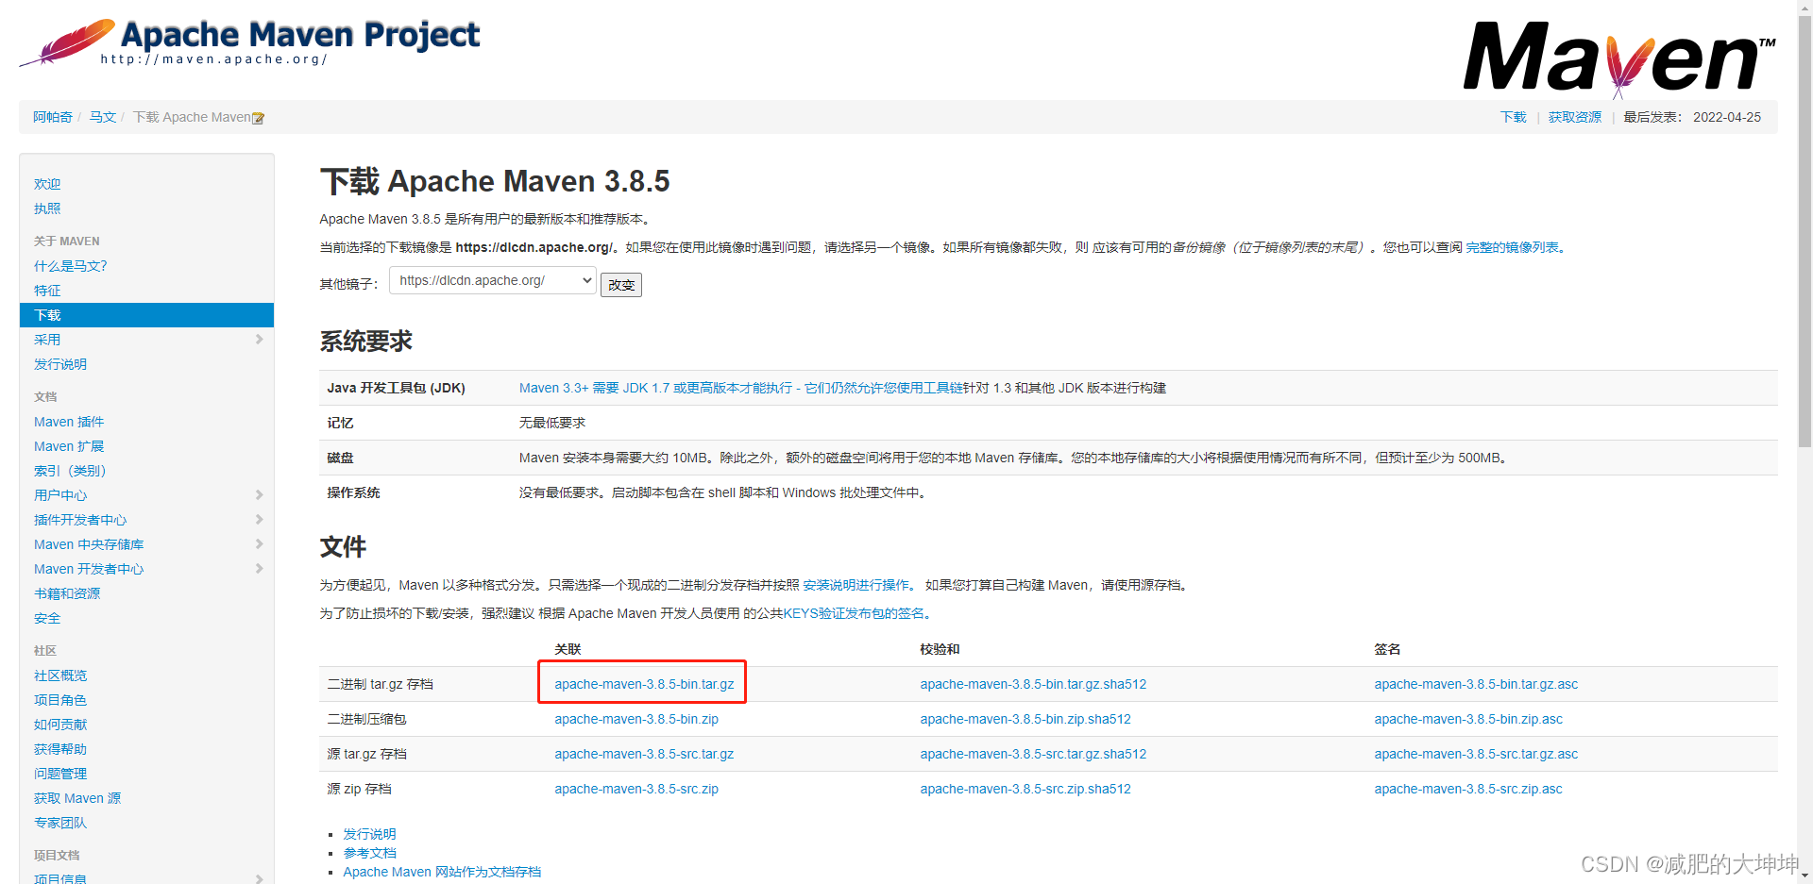Click the 最后发表 date 2022-04-25

[1727, 117]
